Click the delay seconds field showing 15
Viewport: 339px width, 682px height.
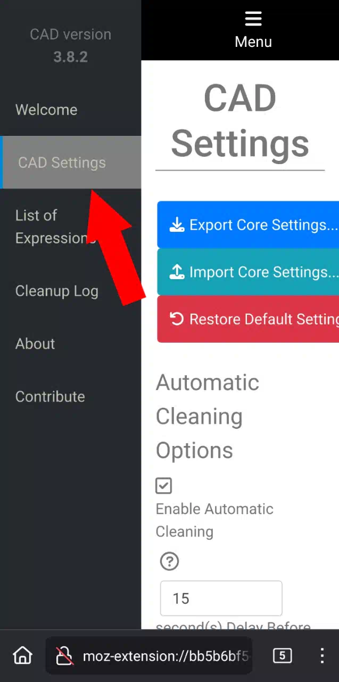click(221, 598)
